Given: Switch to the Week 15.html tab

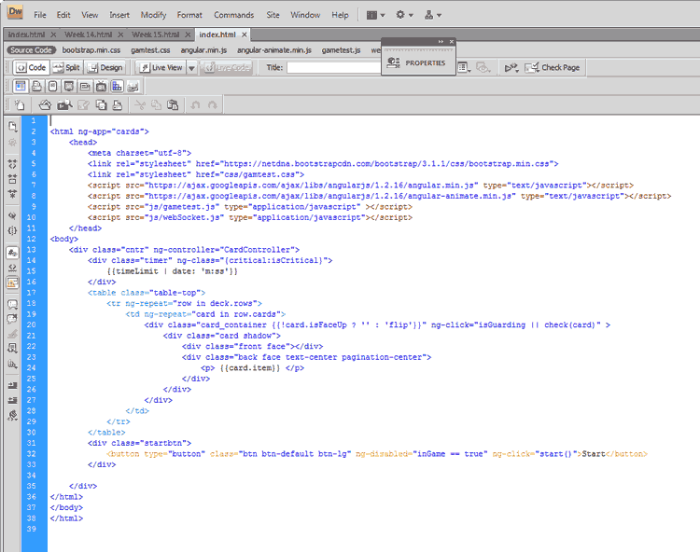Looking at the screenshot, I should pos(156,34).
